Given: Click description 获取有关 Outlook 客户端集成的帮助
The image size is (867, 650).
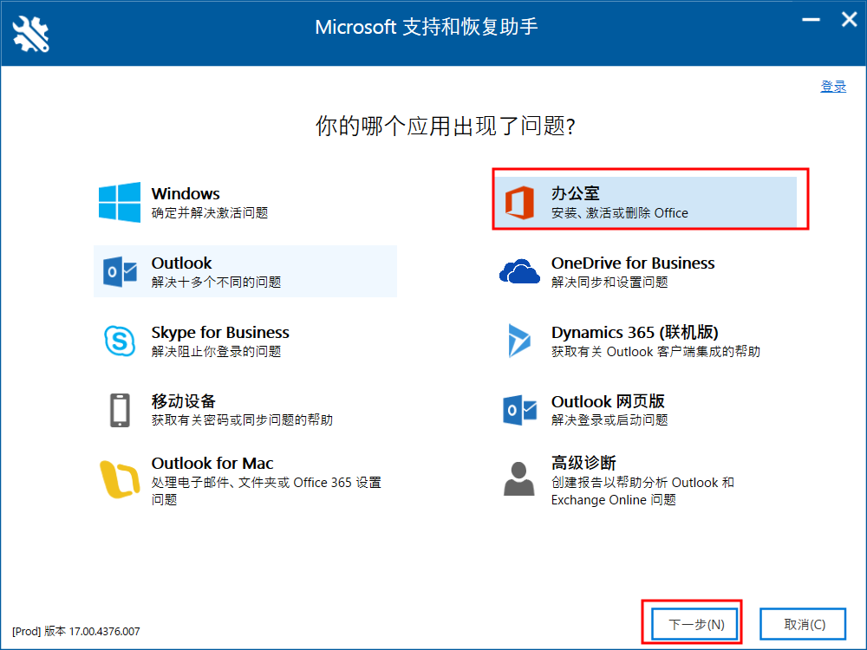Looking at the screenshot, I should point(655,351).
